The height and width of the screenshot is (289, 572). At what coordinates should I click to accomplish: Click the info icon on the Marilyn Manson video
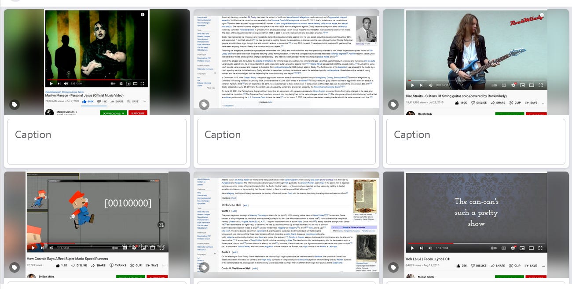click(143, 15)
